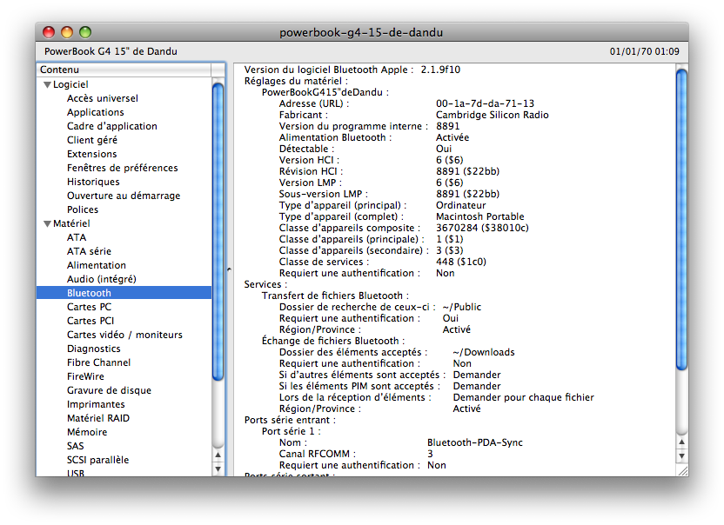
Task: Click the 448 ($1c0) service class value
Action: [x=461, y=262]
